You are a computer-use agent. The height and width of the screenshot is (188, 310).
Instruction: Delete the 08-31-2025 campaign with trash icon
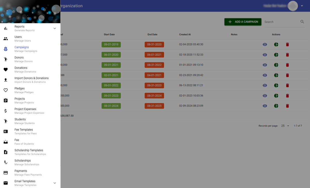287,106
